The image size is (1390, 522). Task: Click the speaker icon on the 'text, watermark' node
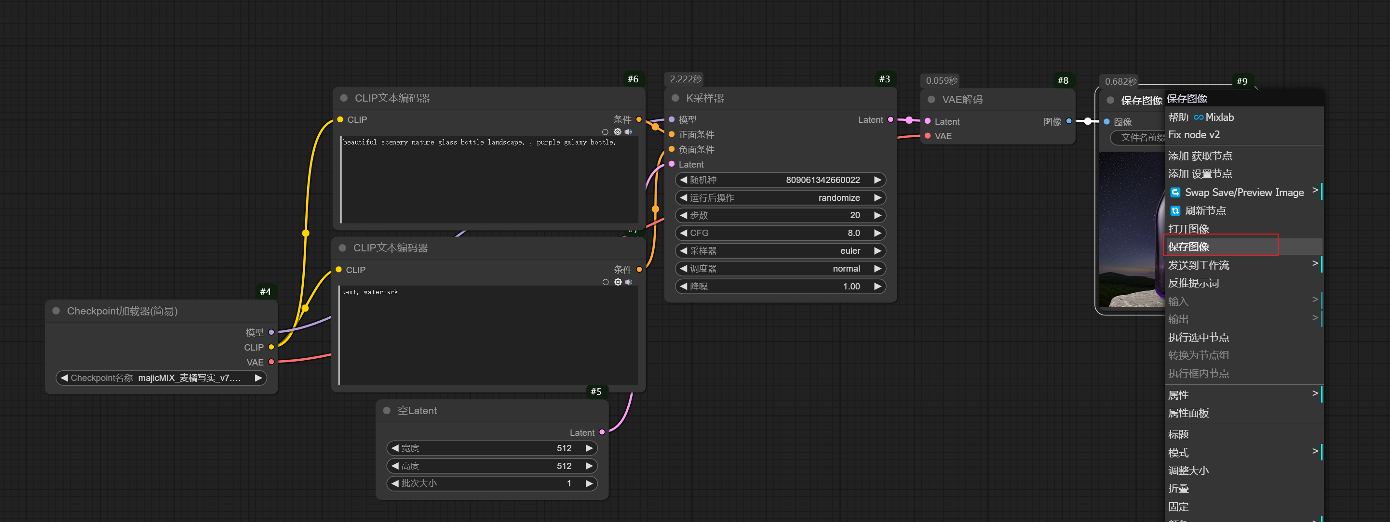629,282
